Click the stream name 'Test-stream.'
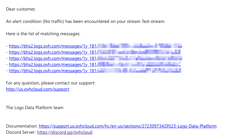Viewport: 228px width, 139px height. click(x=153, y=21)
